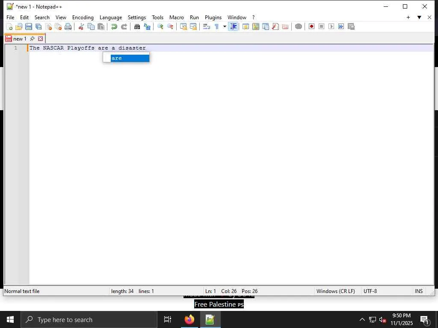Click the Close document toolbar icon
The width and height of the screenshot is (438, 328).
[x=48, y=26]
